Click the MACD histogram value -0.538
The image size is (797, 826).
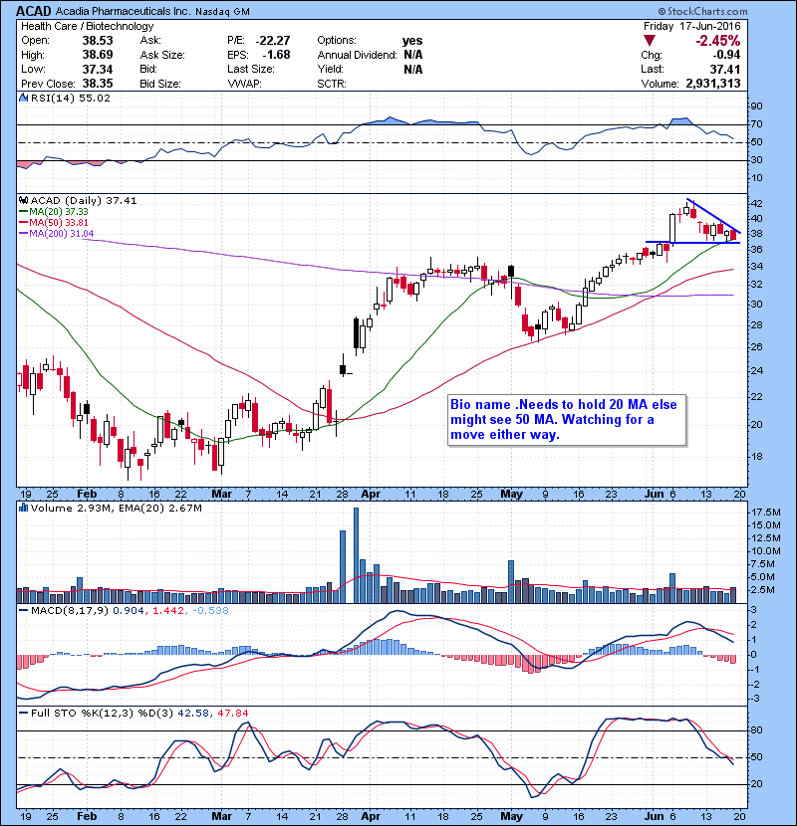210,611
